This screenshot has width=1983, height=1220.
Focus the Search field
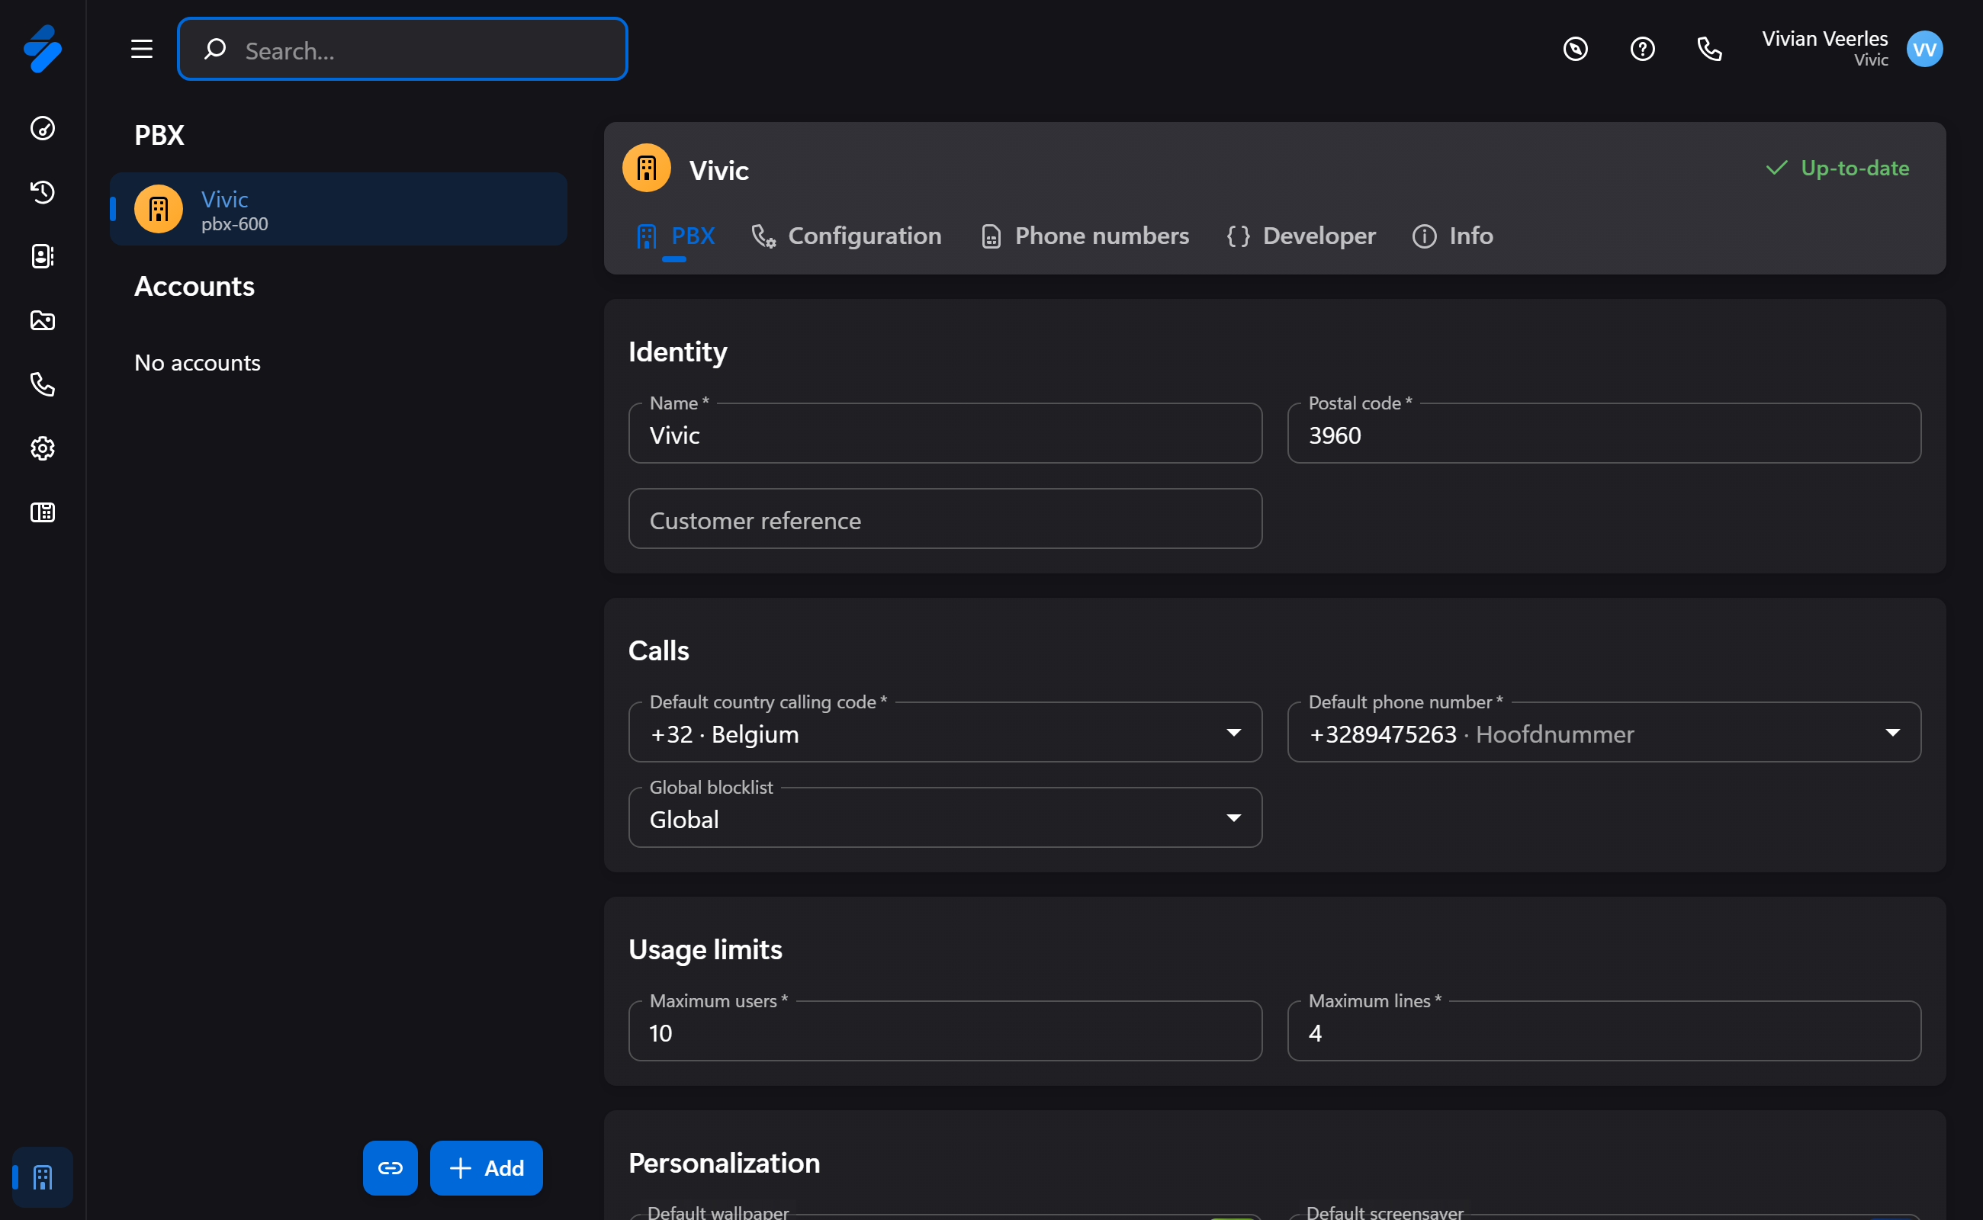[x=403, y=50]
